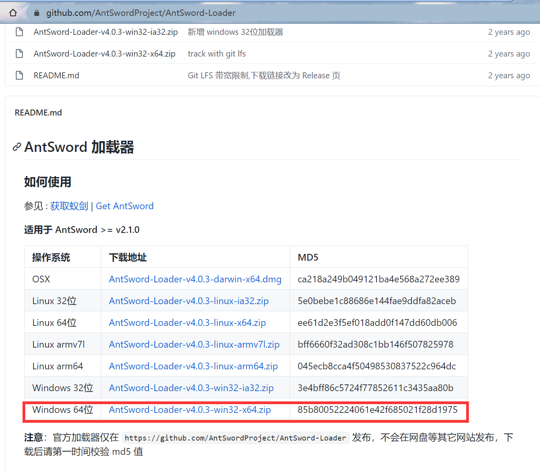Open commit 'Git LFS 带宽限制' message
The width and height of the screenshot is (540, 471).
click(x=264, y=76)
